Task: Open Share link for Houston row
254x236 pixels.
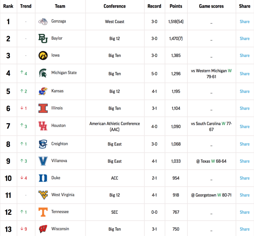Action: coord(244,127)
